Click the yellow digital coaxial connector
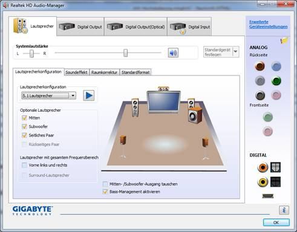 tap(263, 182)
